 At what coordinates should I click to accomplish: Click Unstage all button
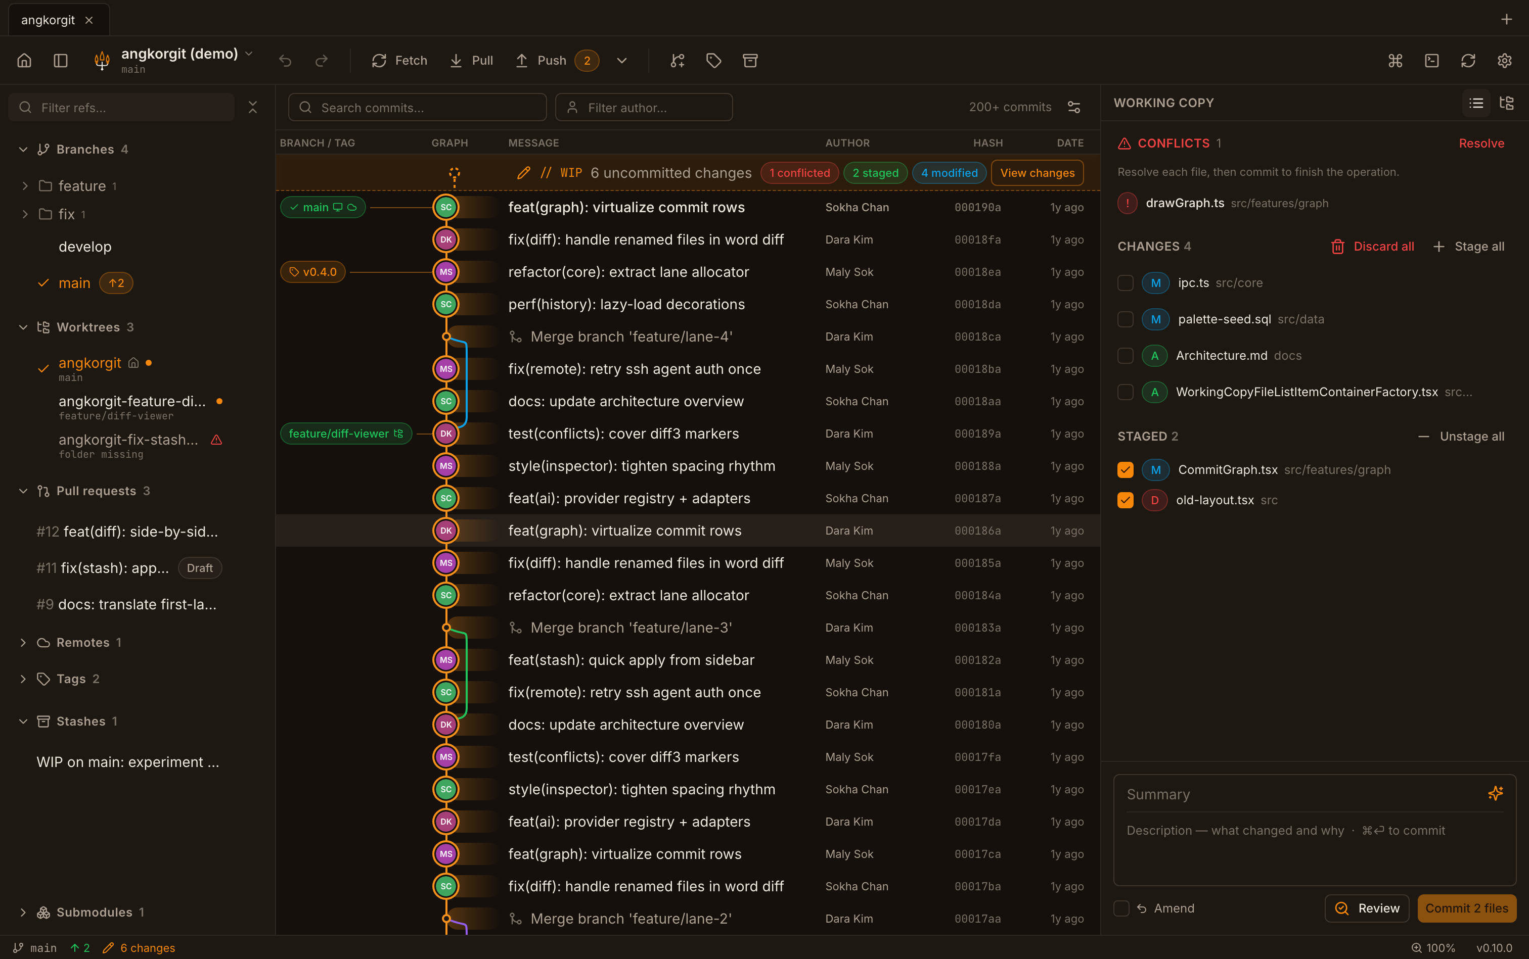[x=1462, y=437]
